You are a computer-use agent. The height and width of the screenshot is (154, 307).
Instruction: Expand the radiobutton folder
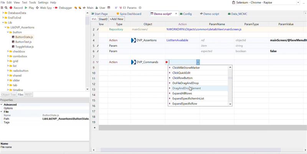[8, 71]
